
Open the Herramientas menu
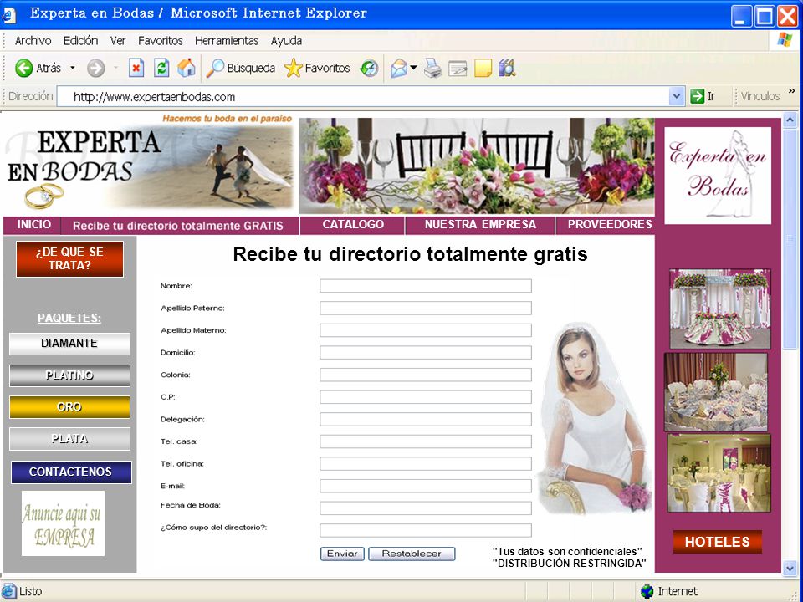tap(227, 41)
